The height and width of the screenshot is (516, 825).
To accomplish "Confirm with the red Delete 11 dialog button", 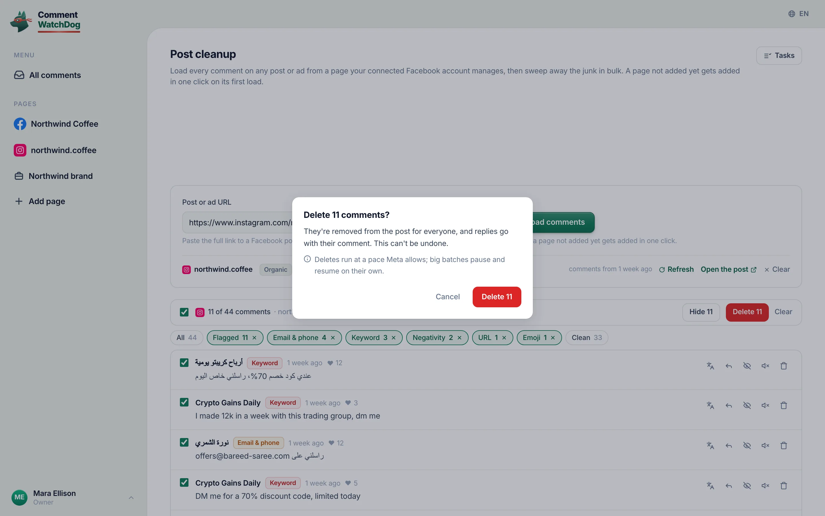I will pos(497,297).
